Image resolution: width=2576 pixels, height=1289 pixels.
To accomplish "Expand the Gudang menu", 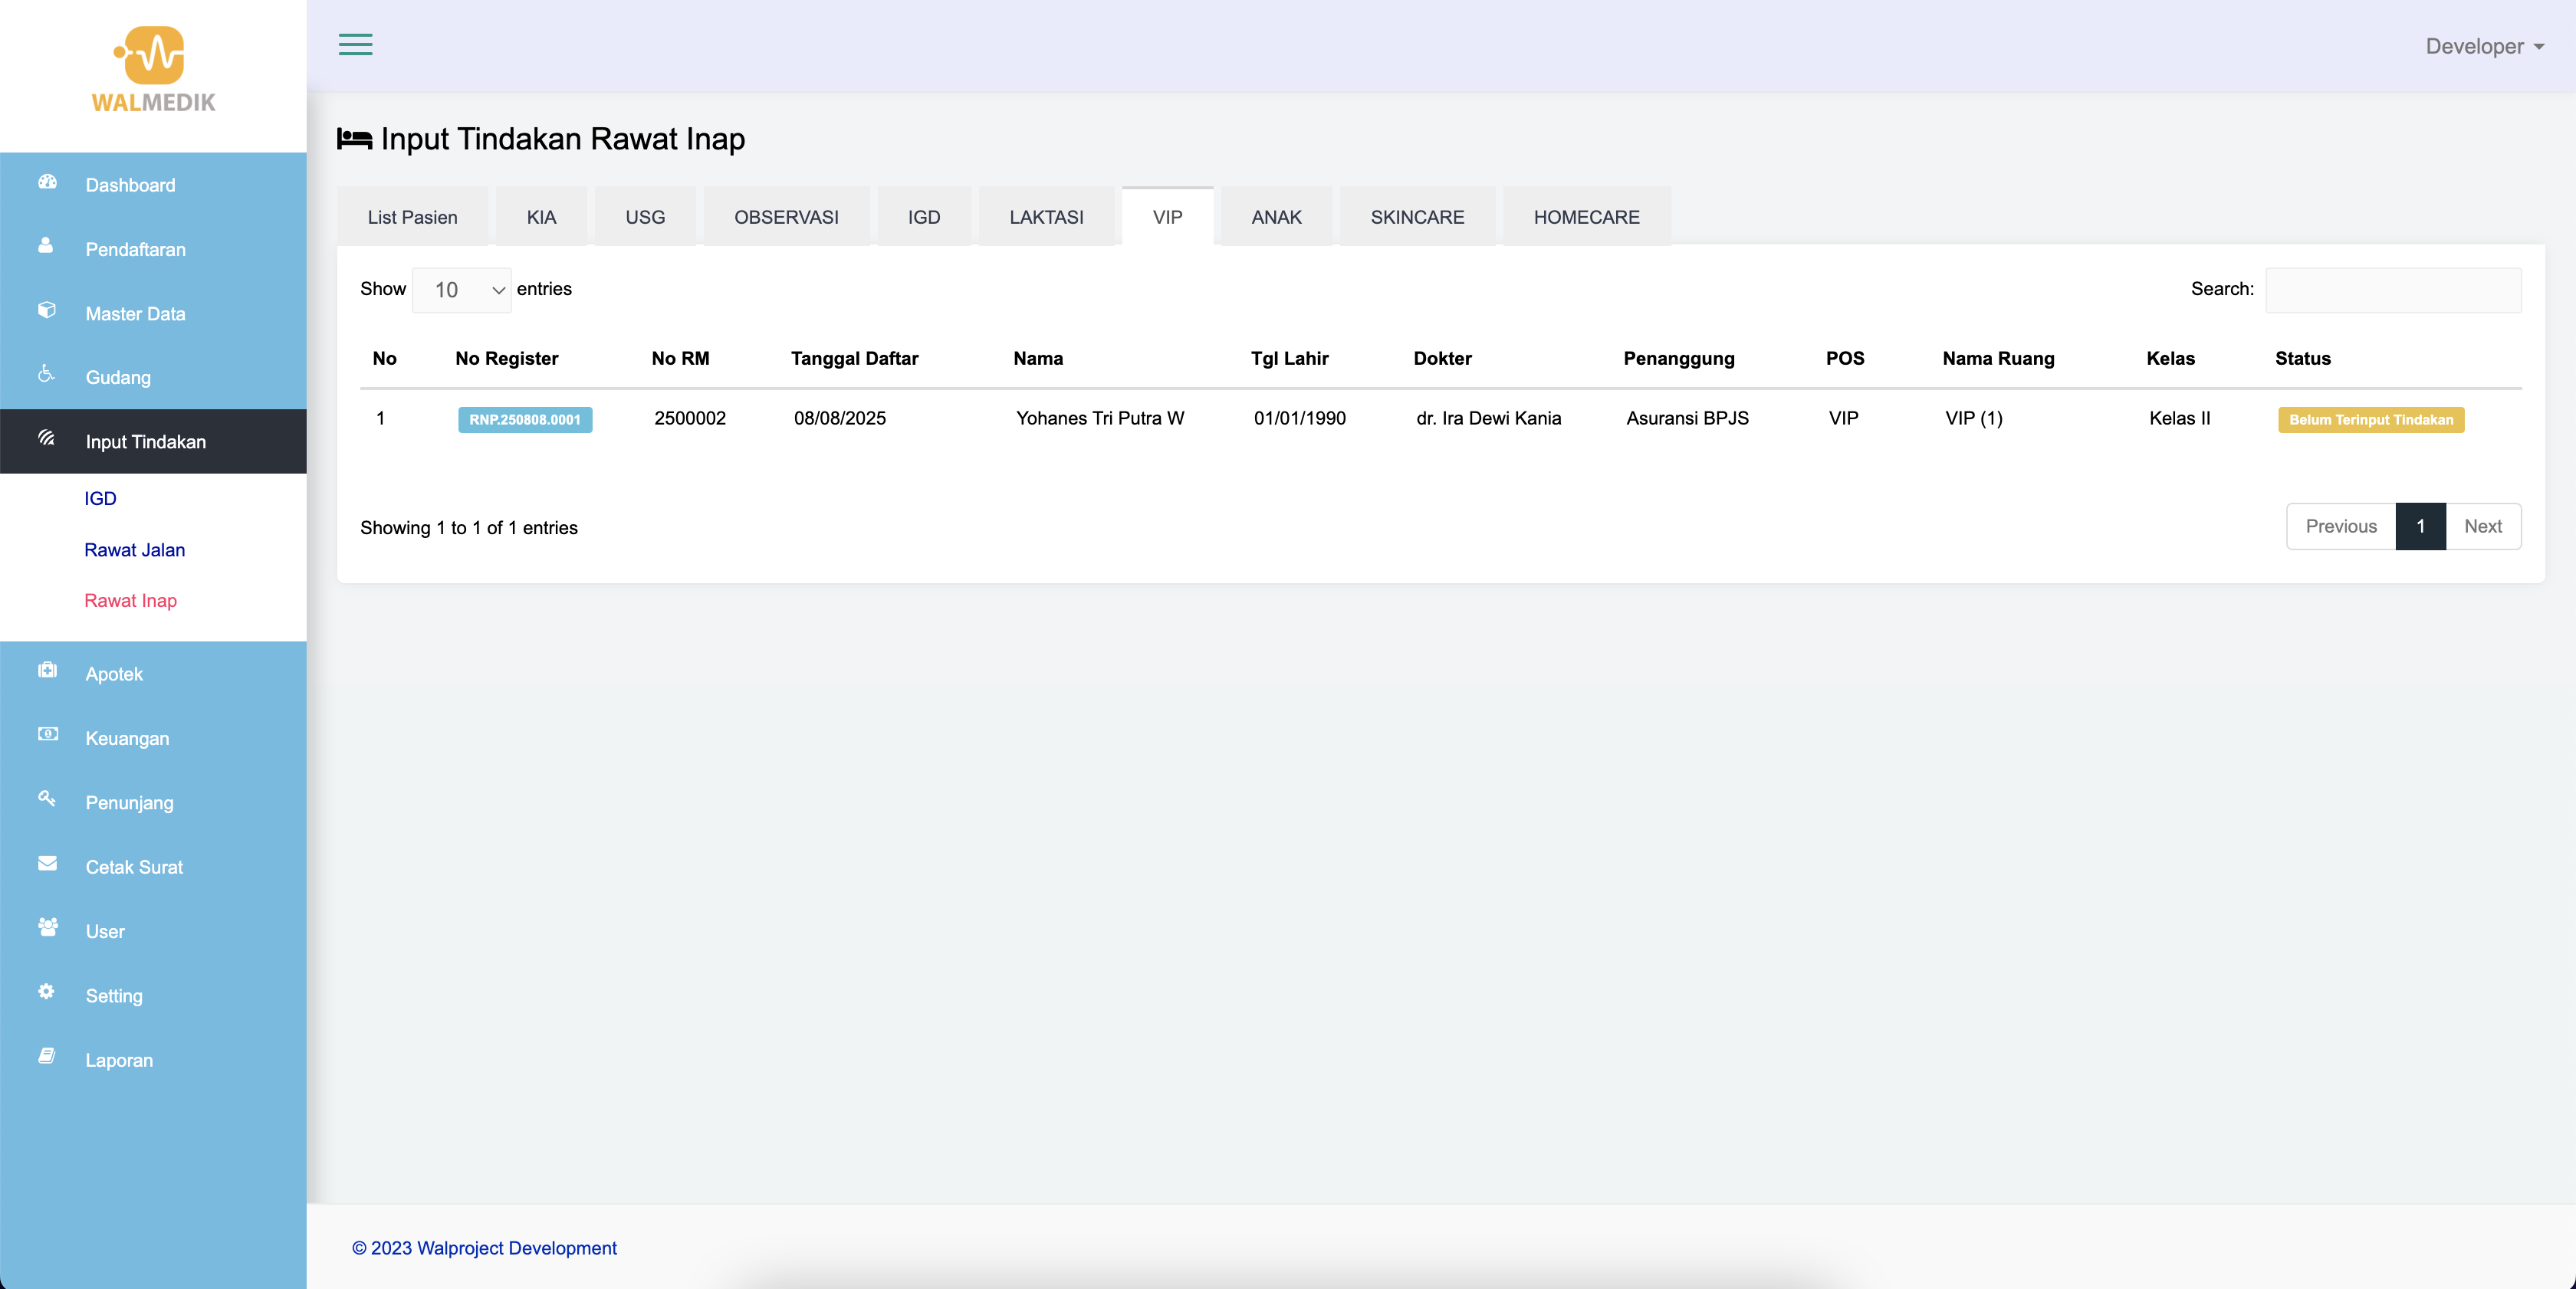I will [x=153, y=377].
